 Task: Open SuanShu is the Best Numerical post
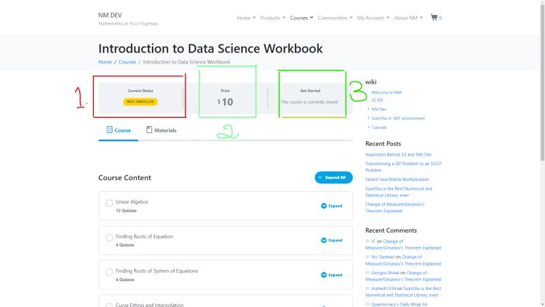399,192
